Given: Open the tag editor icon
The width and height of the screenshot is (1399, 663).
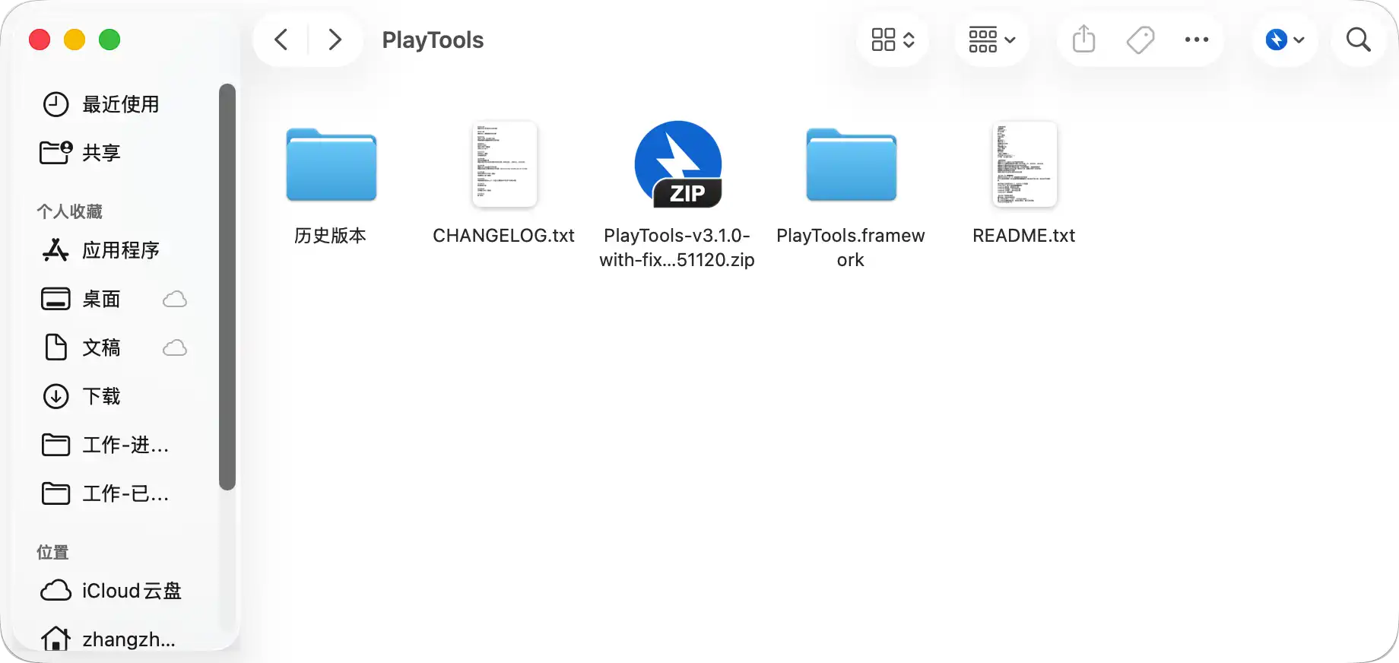Looking at the screenshot, I should click(x=1140, y=40).
